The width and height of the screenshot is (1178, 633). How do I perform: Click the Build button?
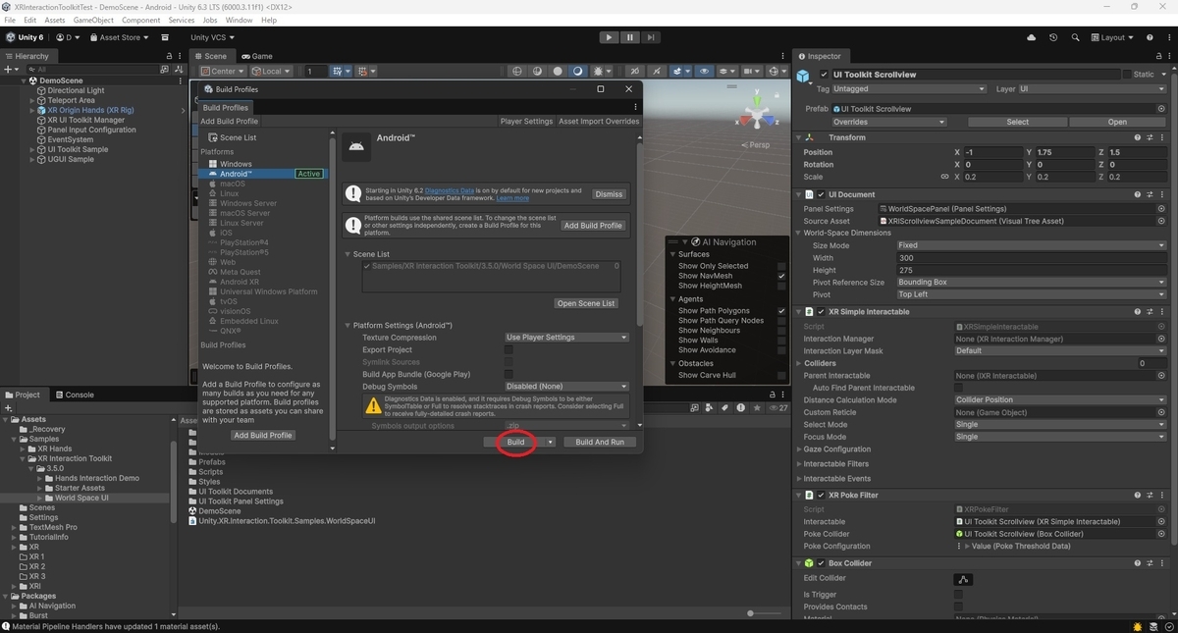click(x=515, y=443)
